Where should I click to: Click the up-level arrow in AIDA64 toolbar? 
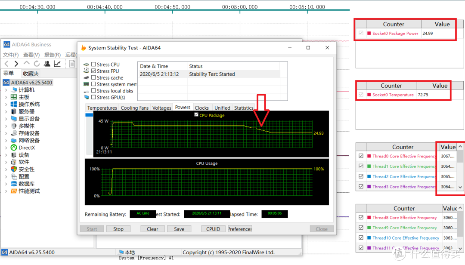(x=26, y=63)
